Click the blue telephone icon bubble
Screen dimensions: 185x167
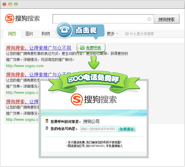[64, 30]
